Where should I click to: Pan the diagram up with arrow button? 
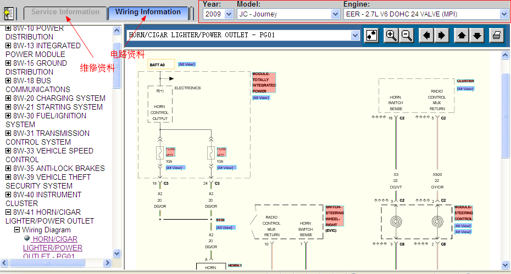coord(462,36)
